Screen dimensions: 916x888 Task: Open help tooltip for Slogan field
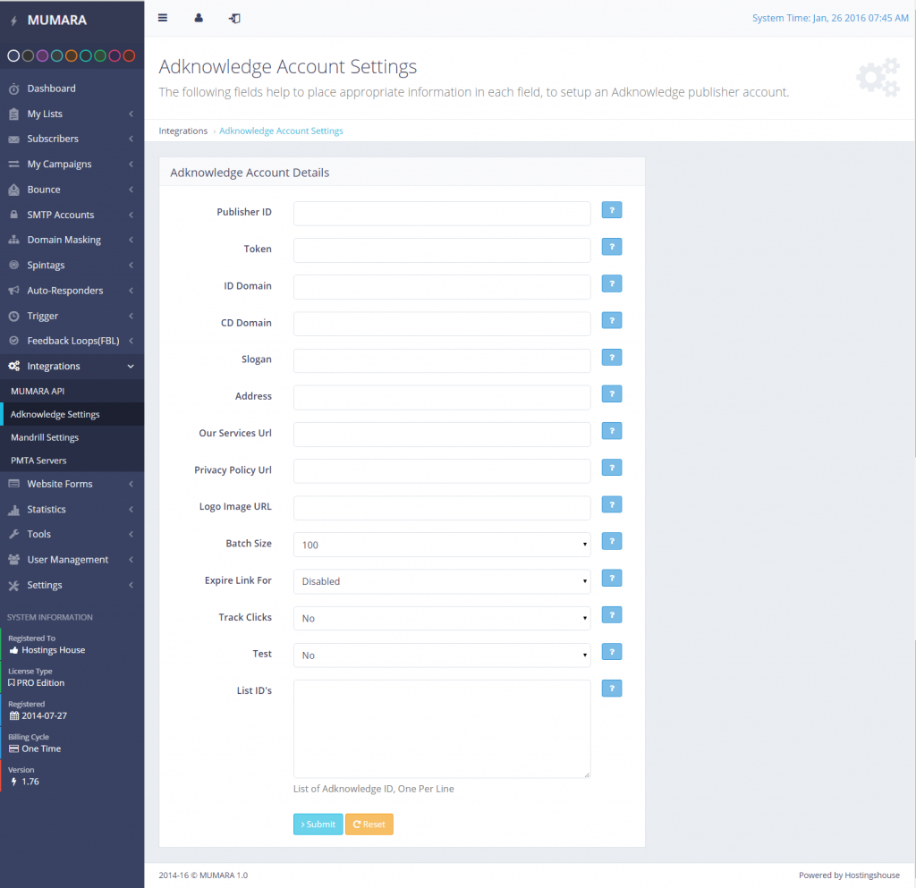(611, 358)
